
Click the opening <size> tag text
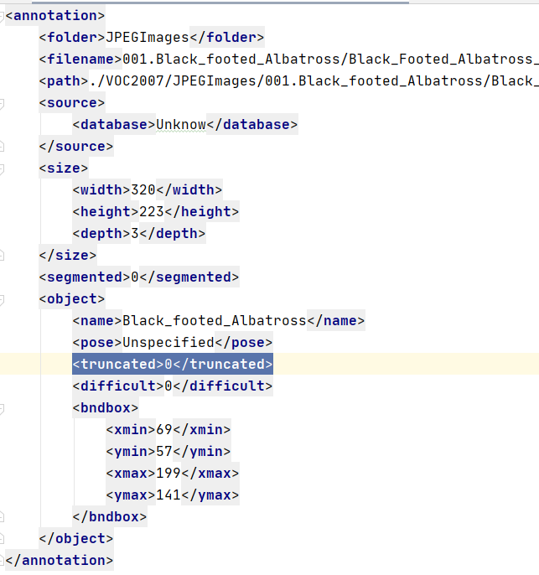[x=64, y=168]
